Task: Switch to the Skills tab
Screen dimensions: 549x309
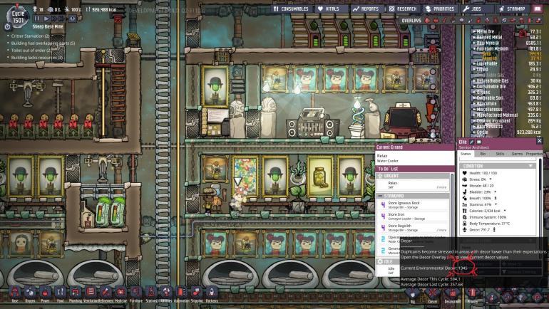Action: pos(501,153)
